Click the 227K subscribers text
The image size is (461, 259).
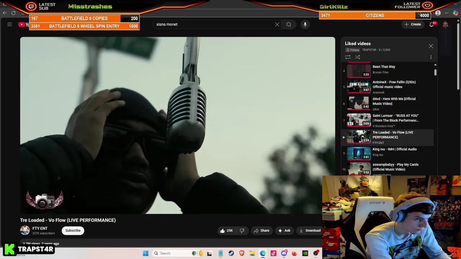click(44, 233)
